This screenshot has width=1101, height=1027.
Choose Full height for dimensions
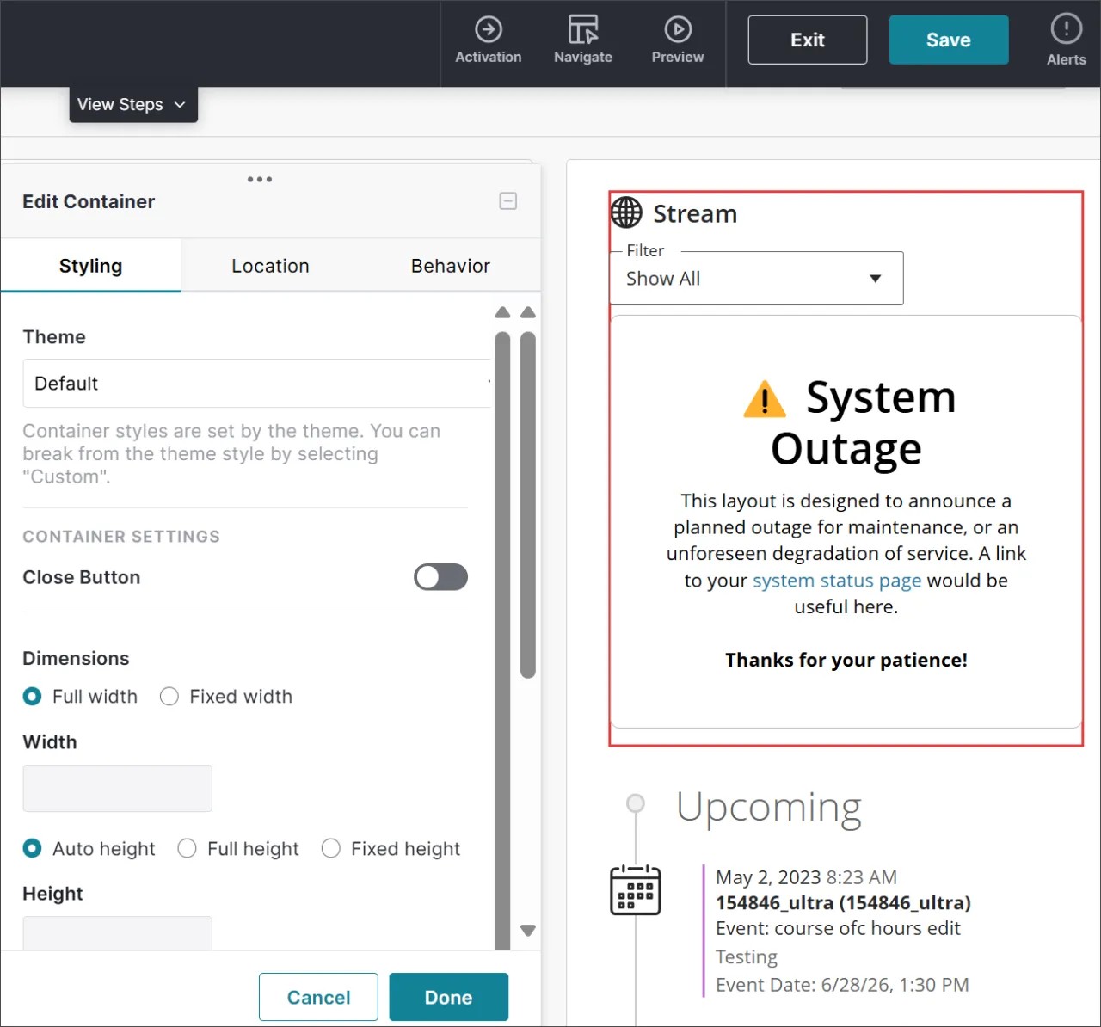coord(187,848)
